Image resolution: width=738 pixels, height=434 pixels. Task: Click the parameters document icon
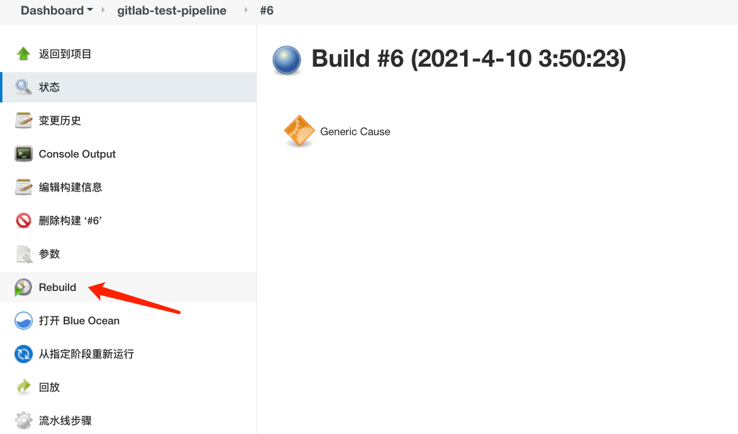24,254
